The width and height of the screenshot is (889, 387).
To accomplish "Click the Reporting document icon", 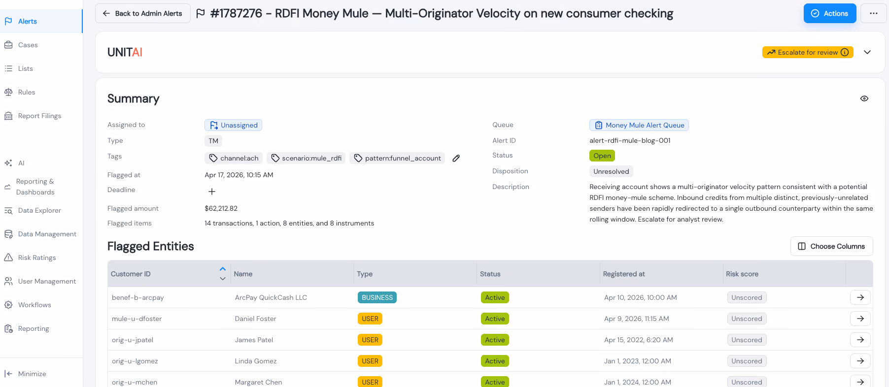I will pyautogui.click(x=8, y=328).
